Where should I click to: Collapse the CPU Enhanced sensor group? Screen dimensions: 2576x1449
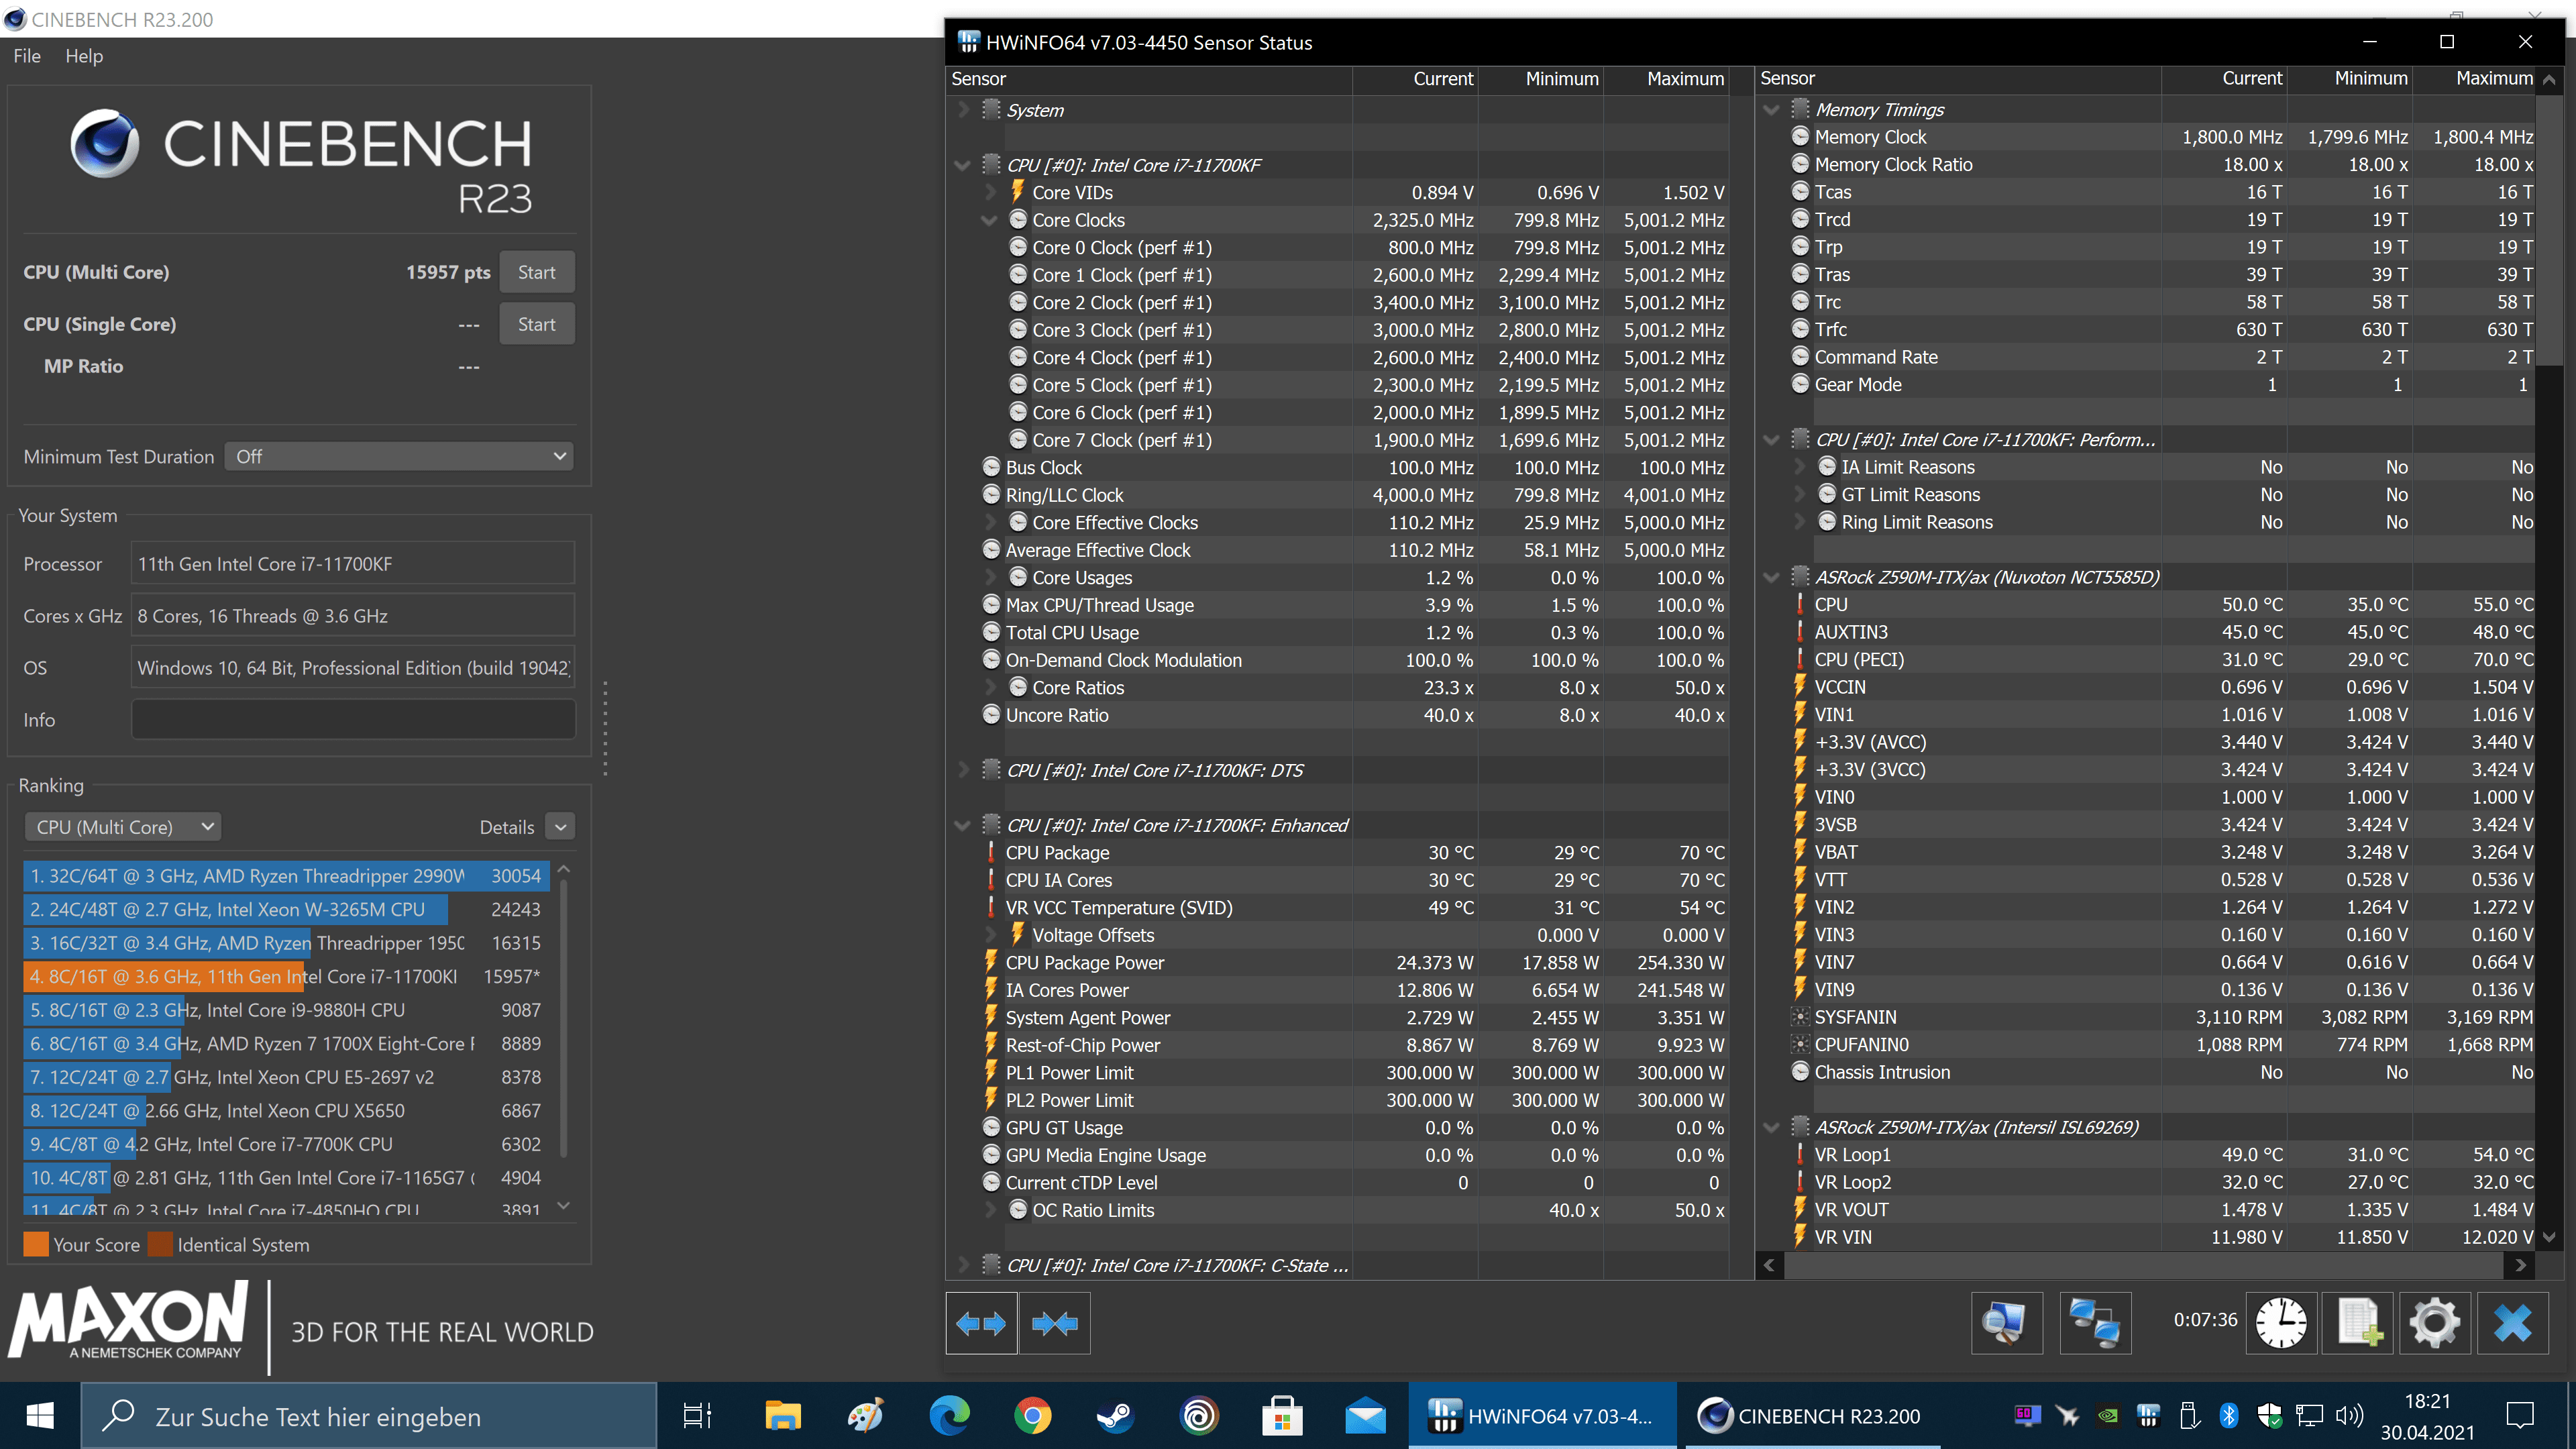point(963,825)
